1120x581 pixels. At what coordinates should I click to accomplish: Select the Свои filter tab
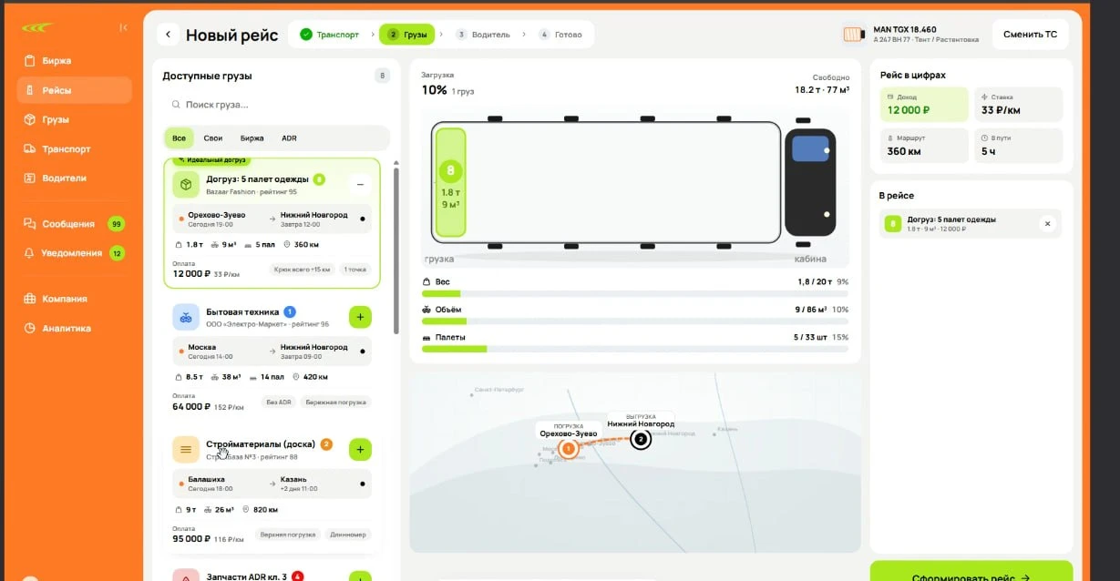[212, 138]
